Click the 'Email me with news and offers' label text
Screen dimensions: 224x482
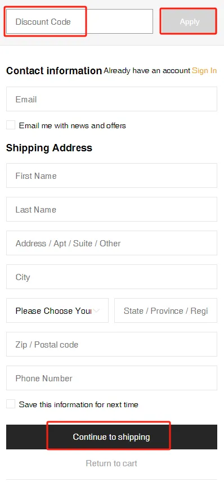(x=72, y=125)
